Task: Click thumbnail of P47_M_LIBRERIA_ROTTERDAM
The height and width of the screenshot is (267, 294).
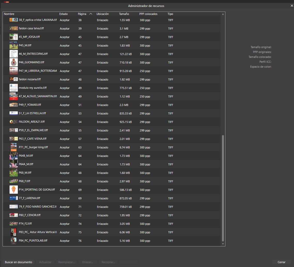Action: point(13,71)
